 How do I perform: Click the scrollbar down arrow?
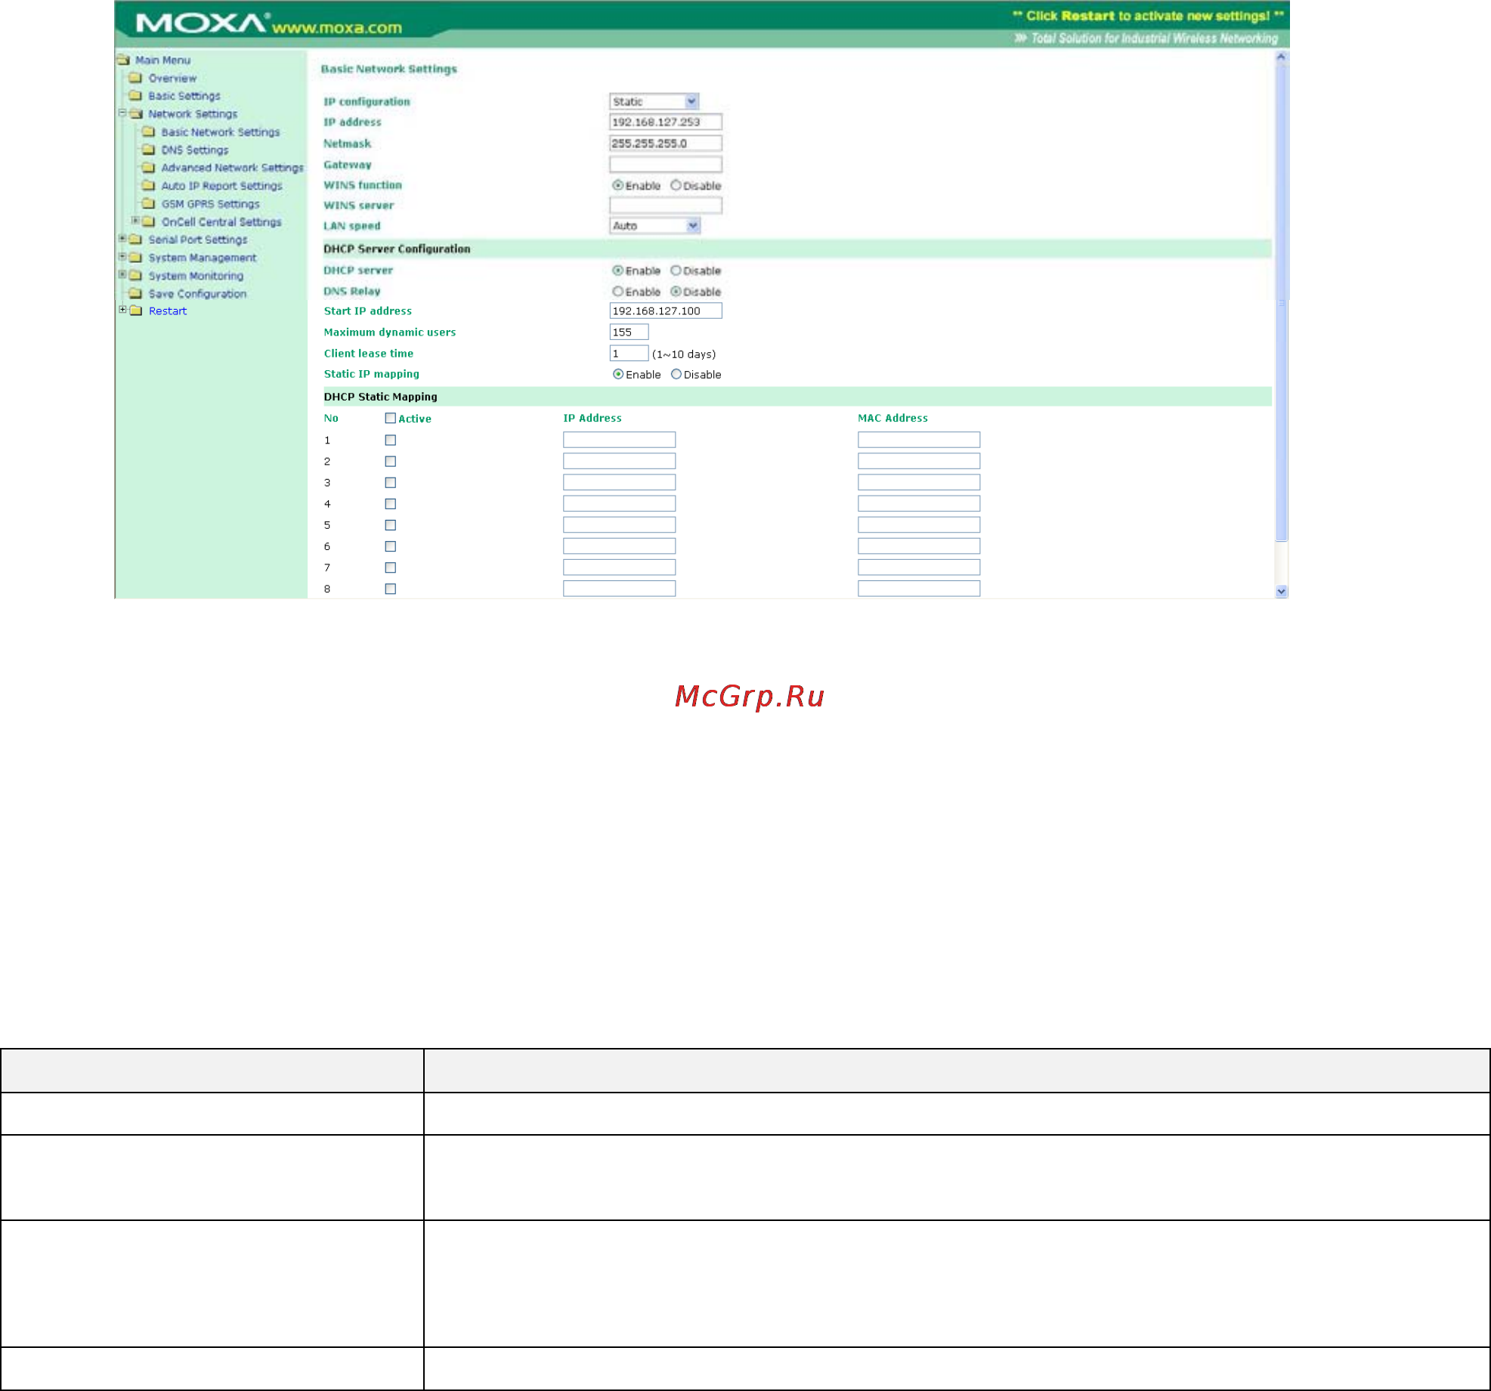(1281, 592)
